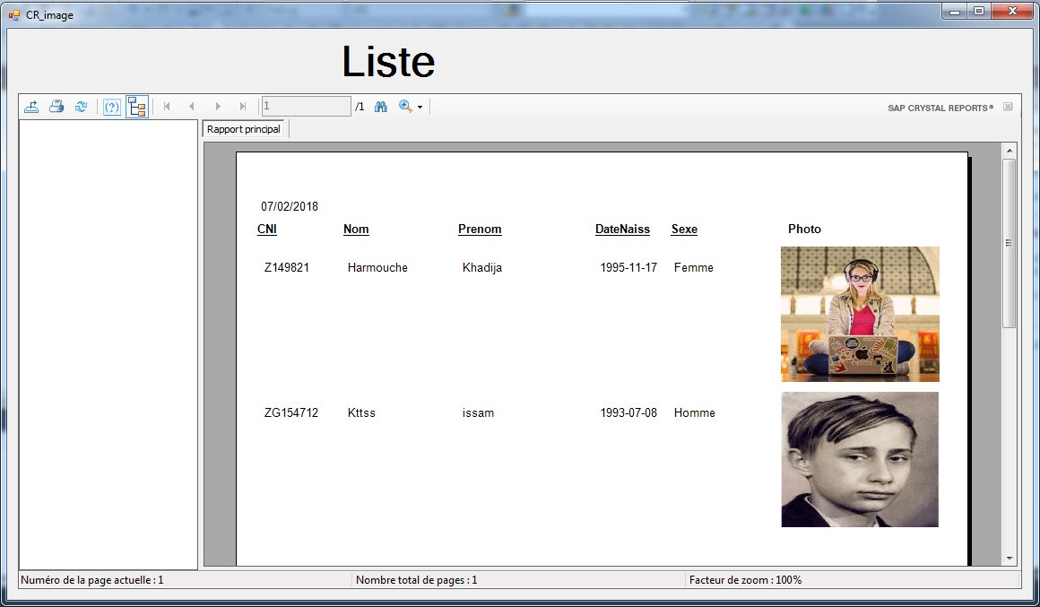The width and height of the screenshot is (1040, 607).
Task: Click the Prenom column header
Action: click(480, 229)
